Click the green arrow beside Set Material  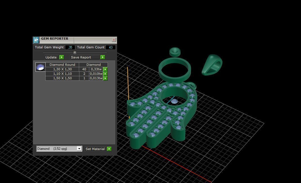pyautogui.click(x=109, y=149)
